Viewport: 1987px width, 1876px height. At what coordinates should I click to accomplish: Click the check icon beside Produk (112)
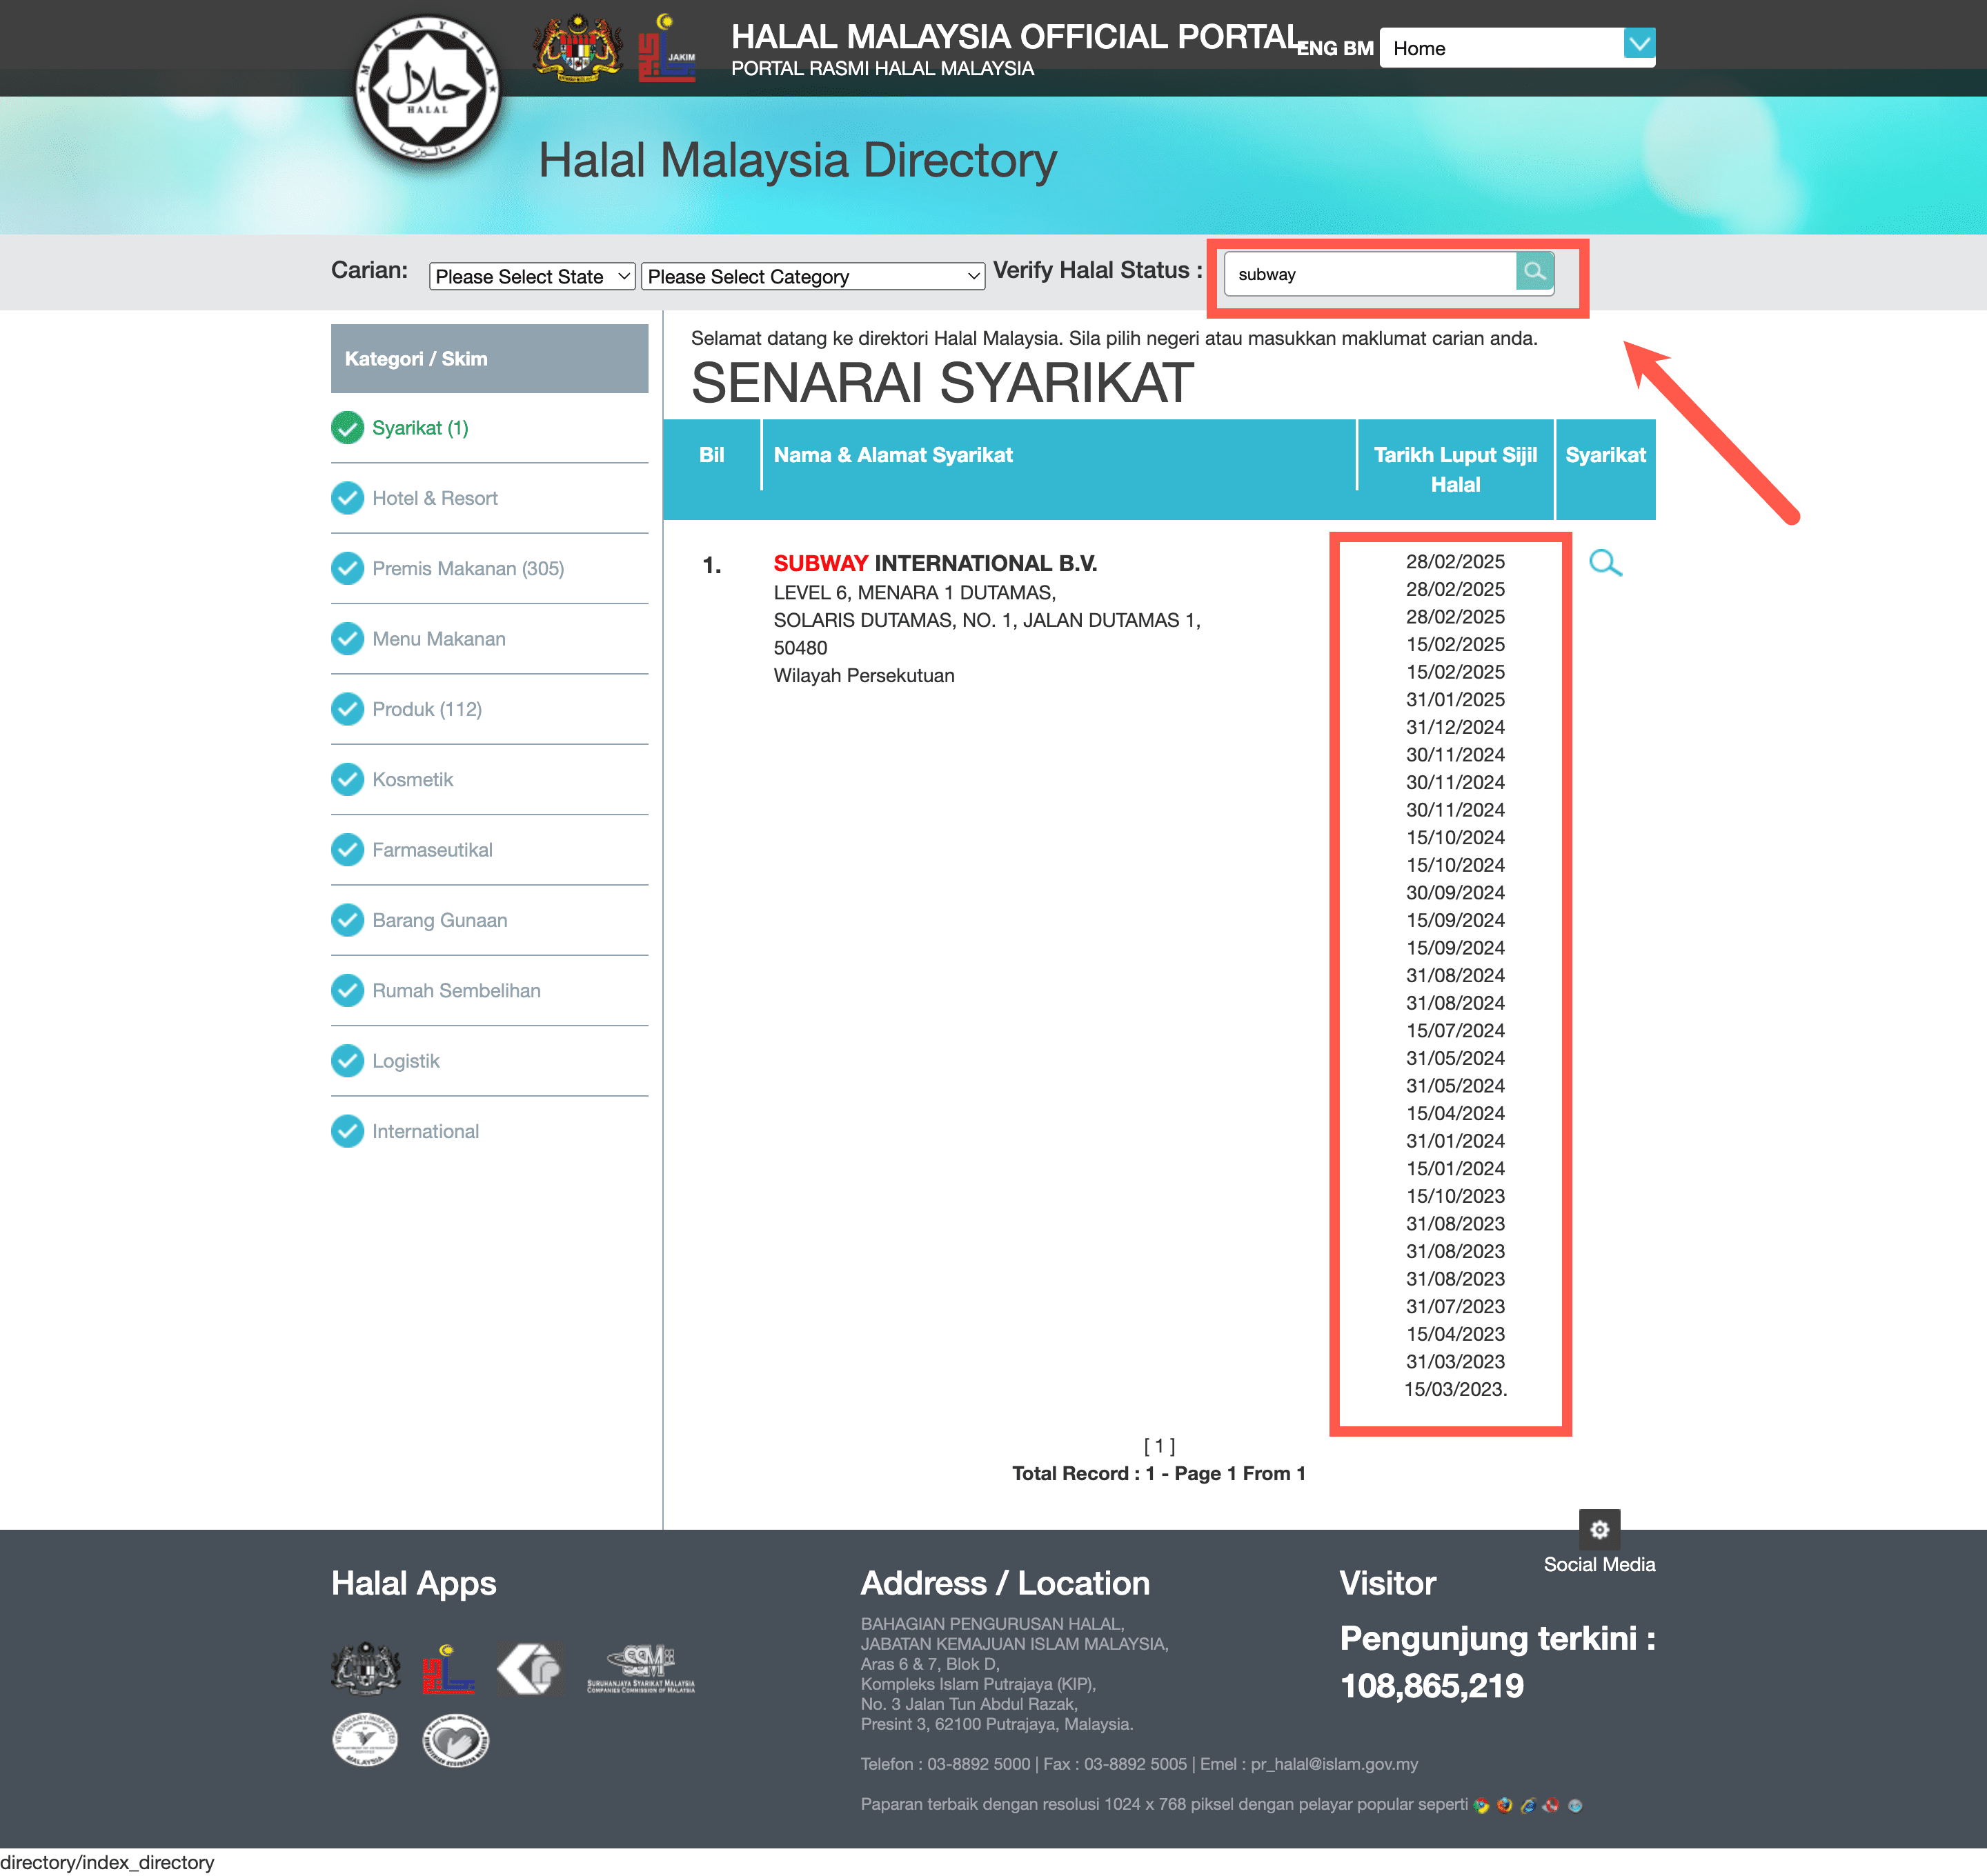347,709
